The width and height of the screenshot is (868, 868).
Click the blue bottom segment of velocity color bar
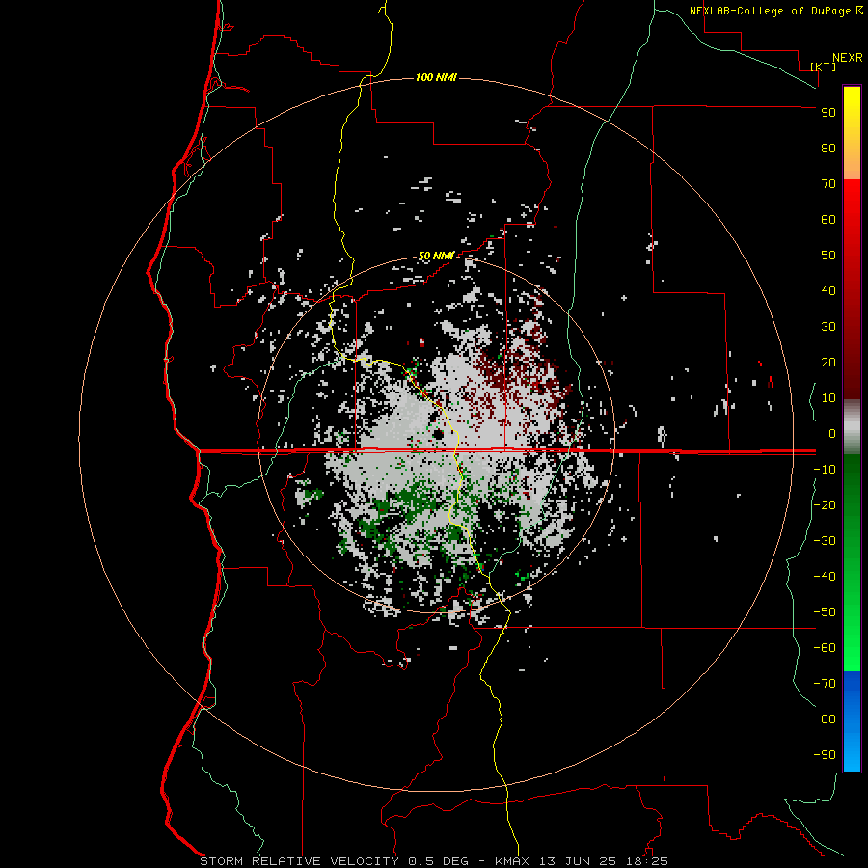(x=852, y=721)
